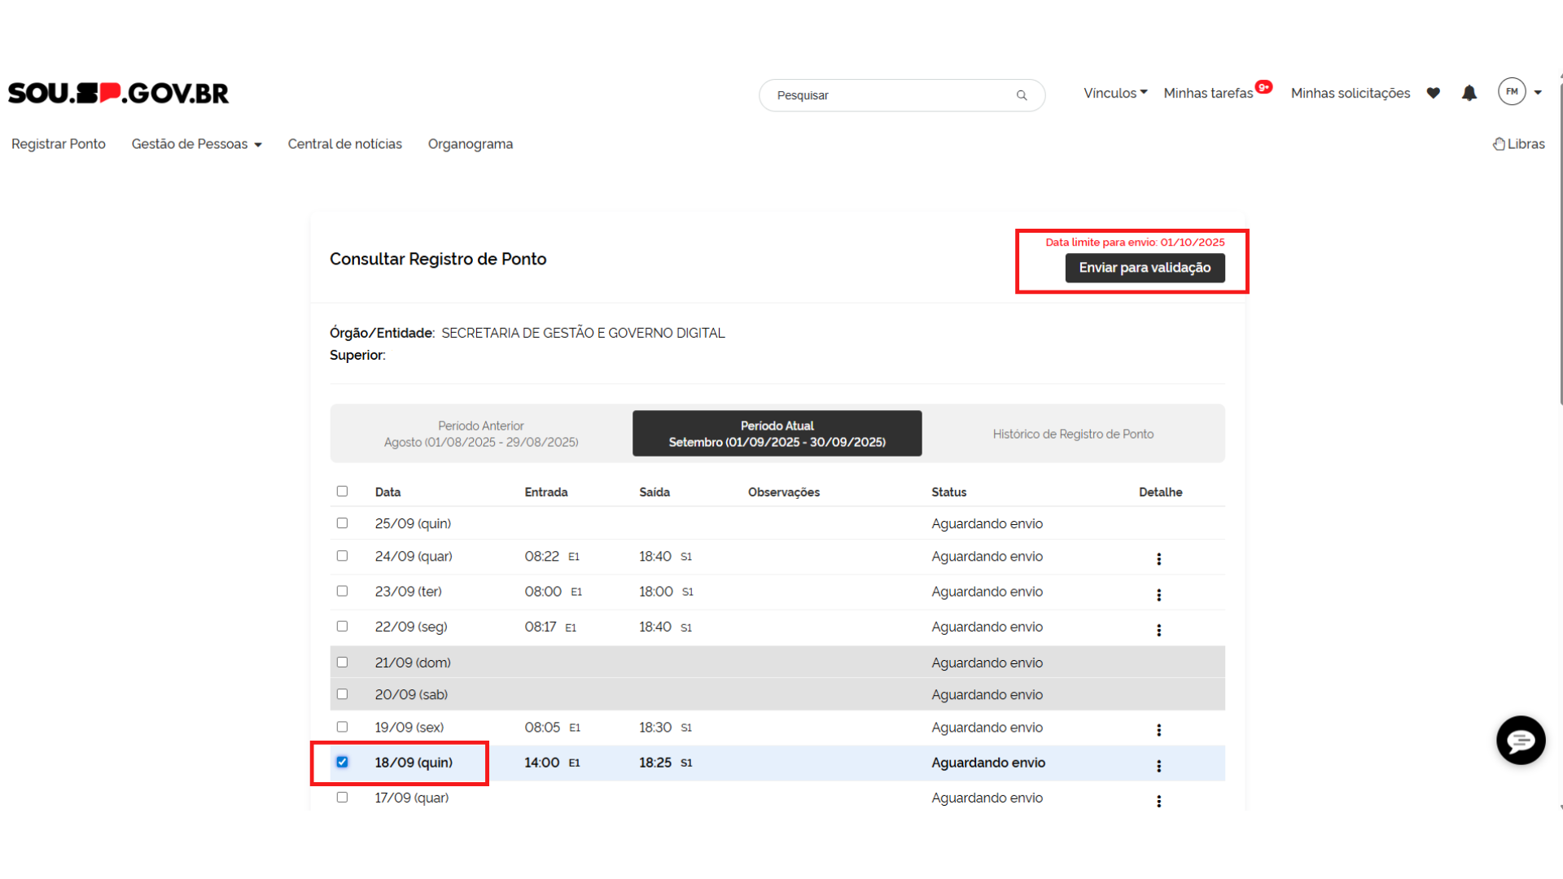Open three-dot menu for 22/09 row
The height and width of the screenshot is (879, 1563).
(1158, 630)
